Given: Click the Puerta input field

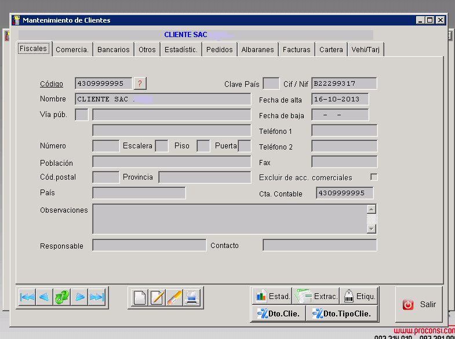Looking at the screenshot, I should [x=245, y=146].
